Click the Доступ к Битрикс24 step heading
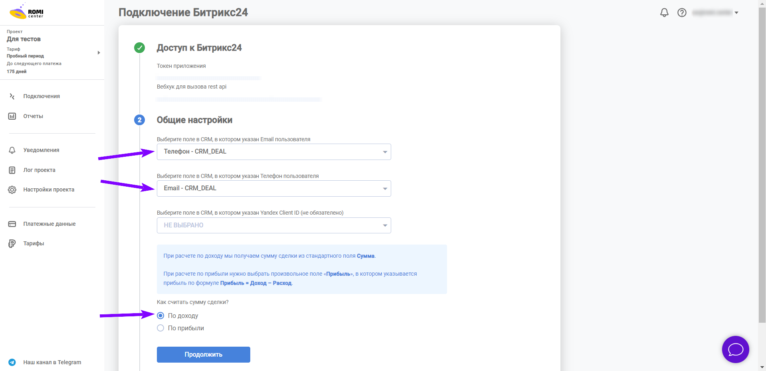The image size is (766, 371). pos(199,48)
